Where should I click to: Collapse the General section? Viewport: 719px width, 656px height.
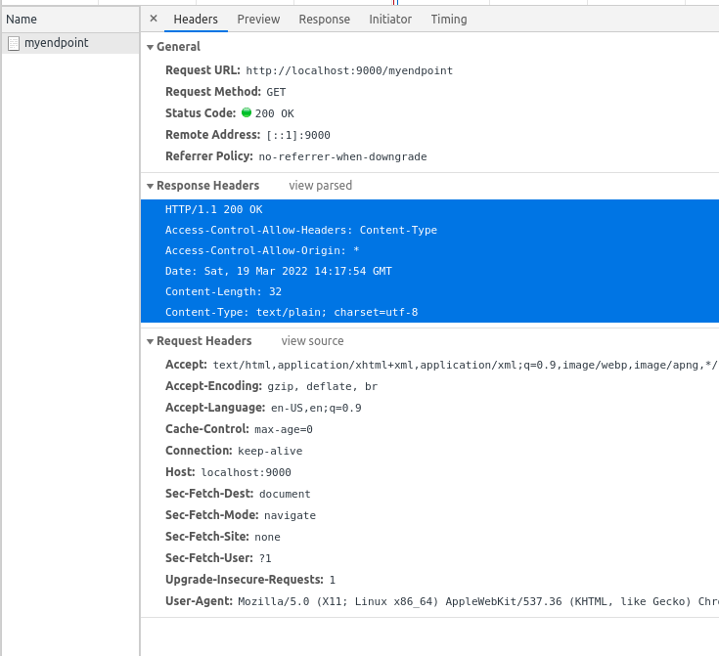(x=150, y=47)
